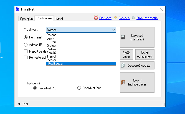Click the resize grip in status bar
185x114 pixels.
pos(163,105)
